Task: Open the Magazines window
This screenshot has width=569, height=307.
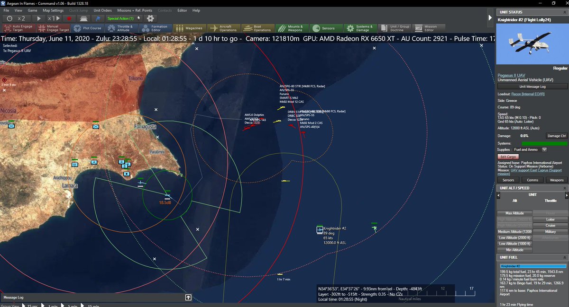Action: click(190, 28)
